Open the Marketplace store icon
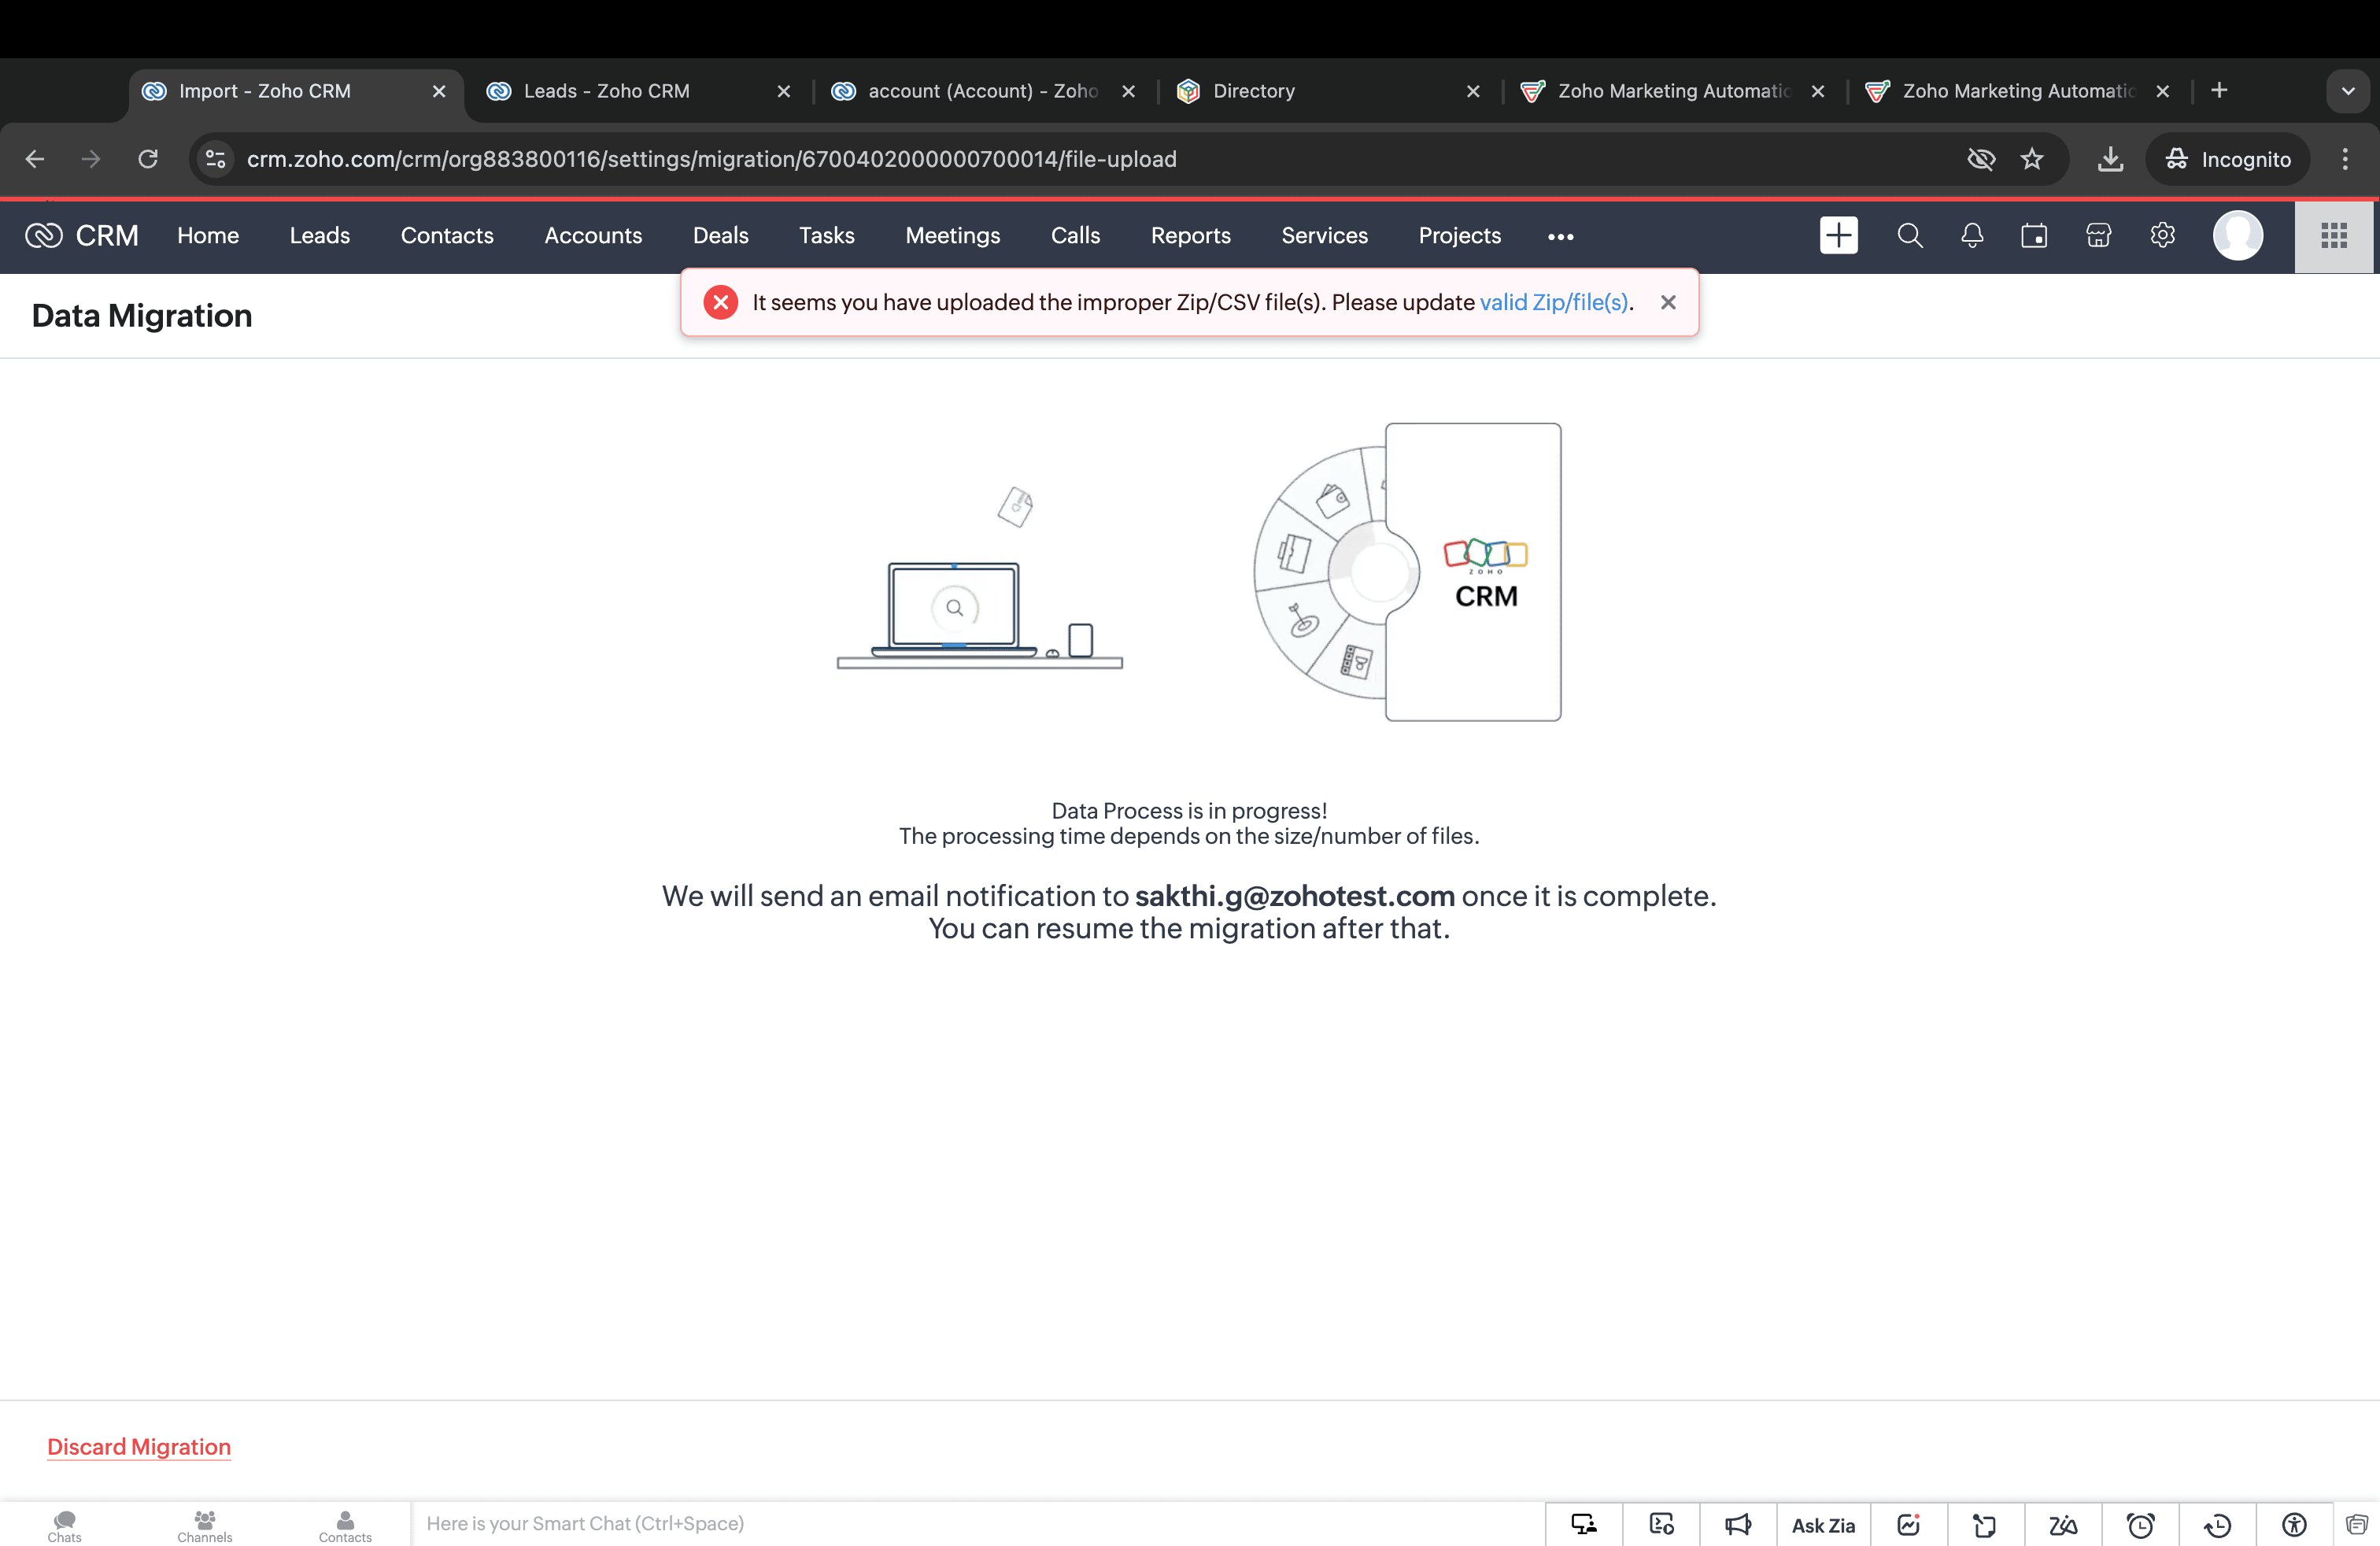The image size is (2380, 1546). click(2098, 236)
